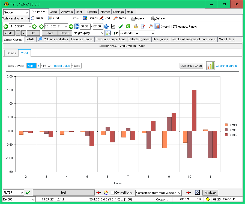
Task: Click the euro currency icon in toolbar
Action: point(128,27)
